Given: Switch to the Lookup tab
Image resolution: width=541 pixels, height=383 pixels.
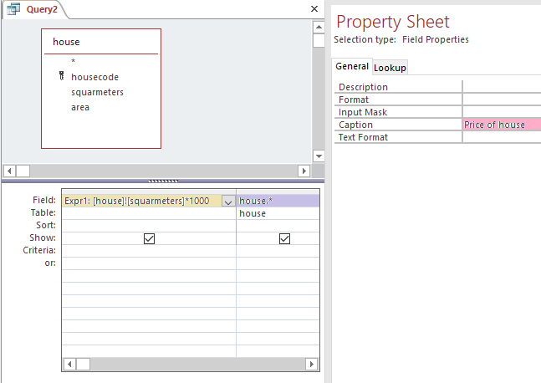Looking at the screenshot, I should (390, 68).
